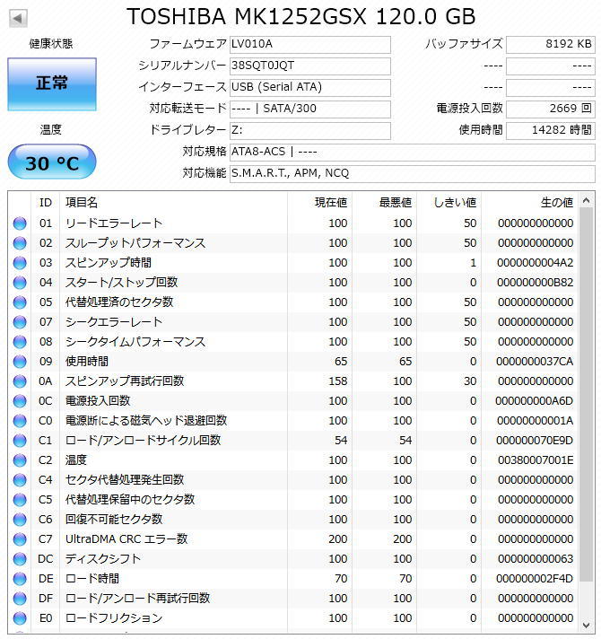Click the previous disk arrow button
This screenshot has height=639, width=601.
pos(18,18)
